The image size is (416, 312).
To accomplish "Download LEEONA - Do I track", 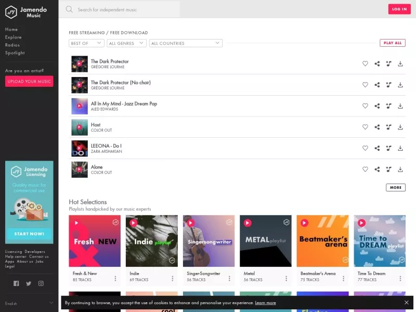I will coord(400,148).
